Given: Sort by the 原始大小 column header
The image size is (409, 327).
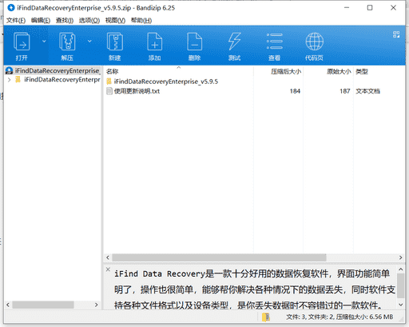Looking at the screenshot, I should click(339, 71).
